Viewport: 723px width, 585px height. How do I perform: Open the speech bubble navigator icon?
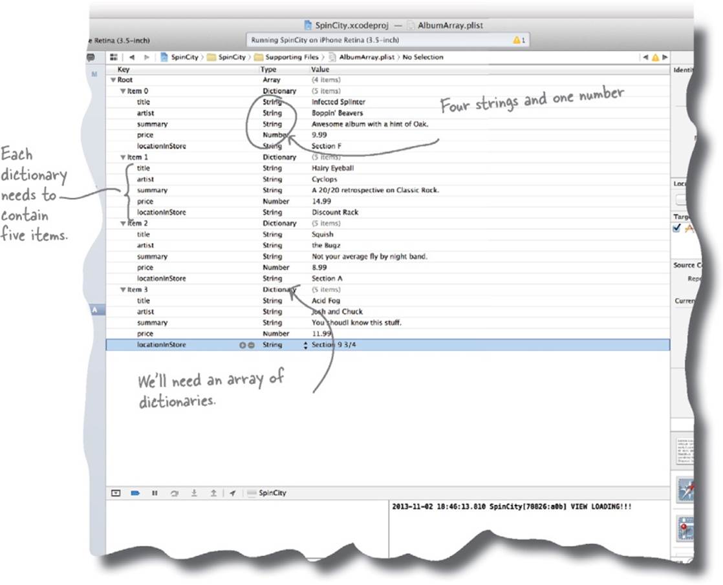pyautogui.click(x=91, y=57)
